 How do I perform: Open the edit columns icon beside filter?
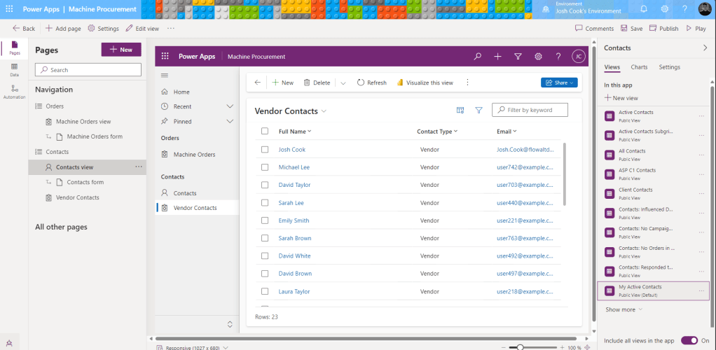click(460, 110)
